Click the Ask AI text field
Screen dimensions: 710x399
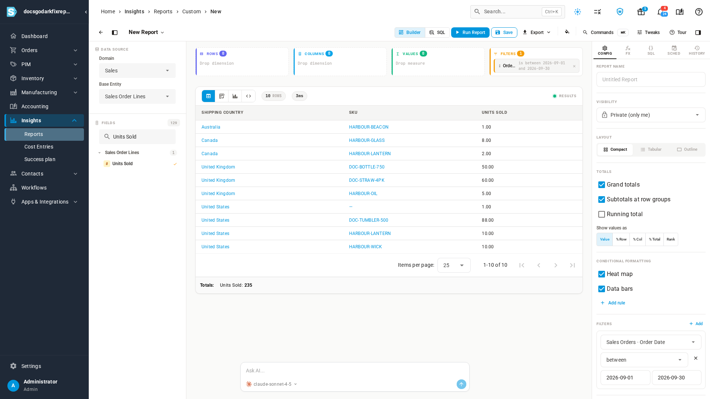[355, 371]
